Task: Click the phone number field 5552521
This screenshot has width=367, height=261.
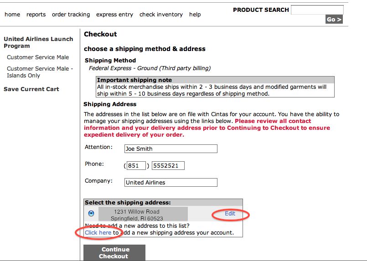Action: click(168, 166)
